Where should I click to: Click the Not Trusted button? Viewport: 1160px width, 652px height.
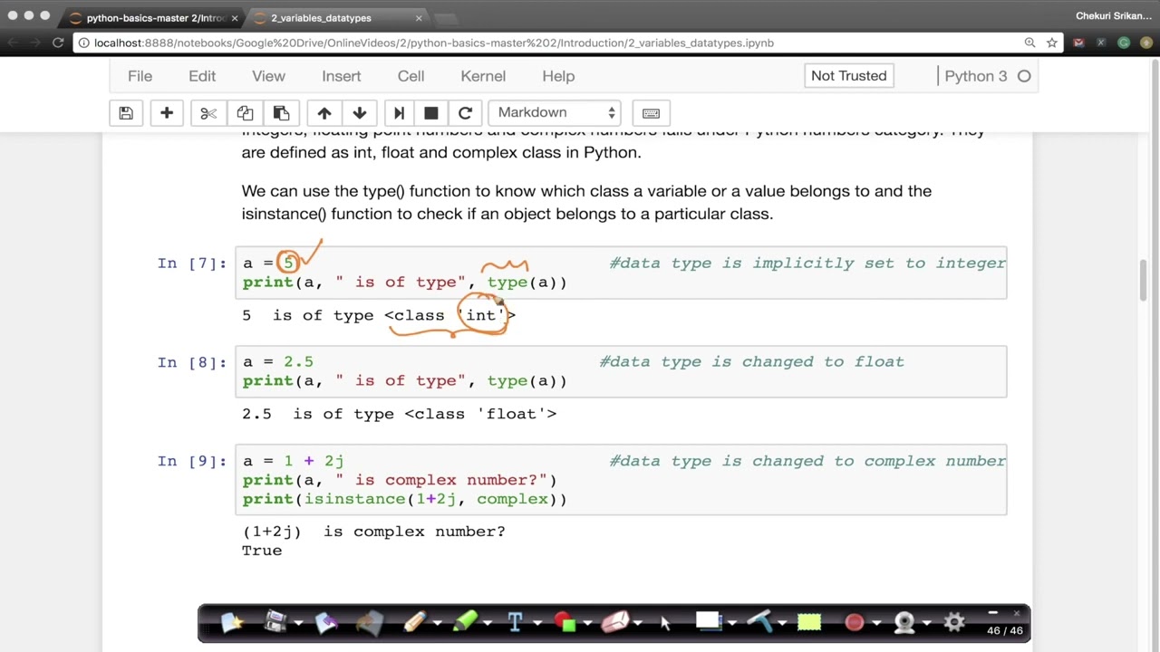click(x=848, y=76)
